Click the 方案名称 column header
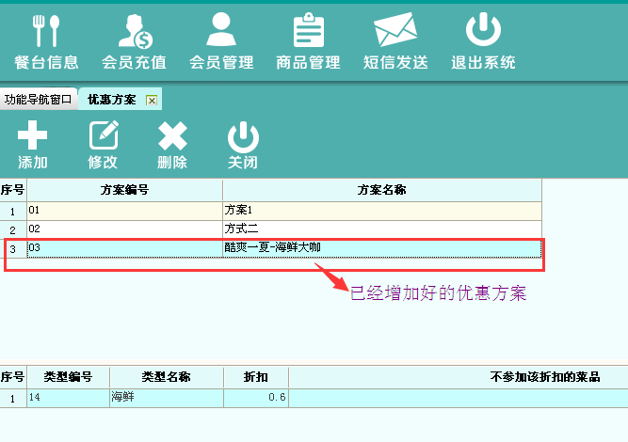 click(381, 190)
